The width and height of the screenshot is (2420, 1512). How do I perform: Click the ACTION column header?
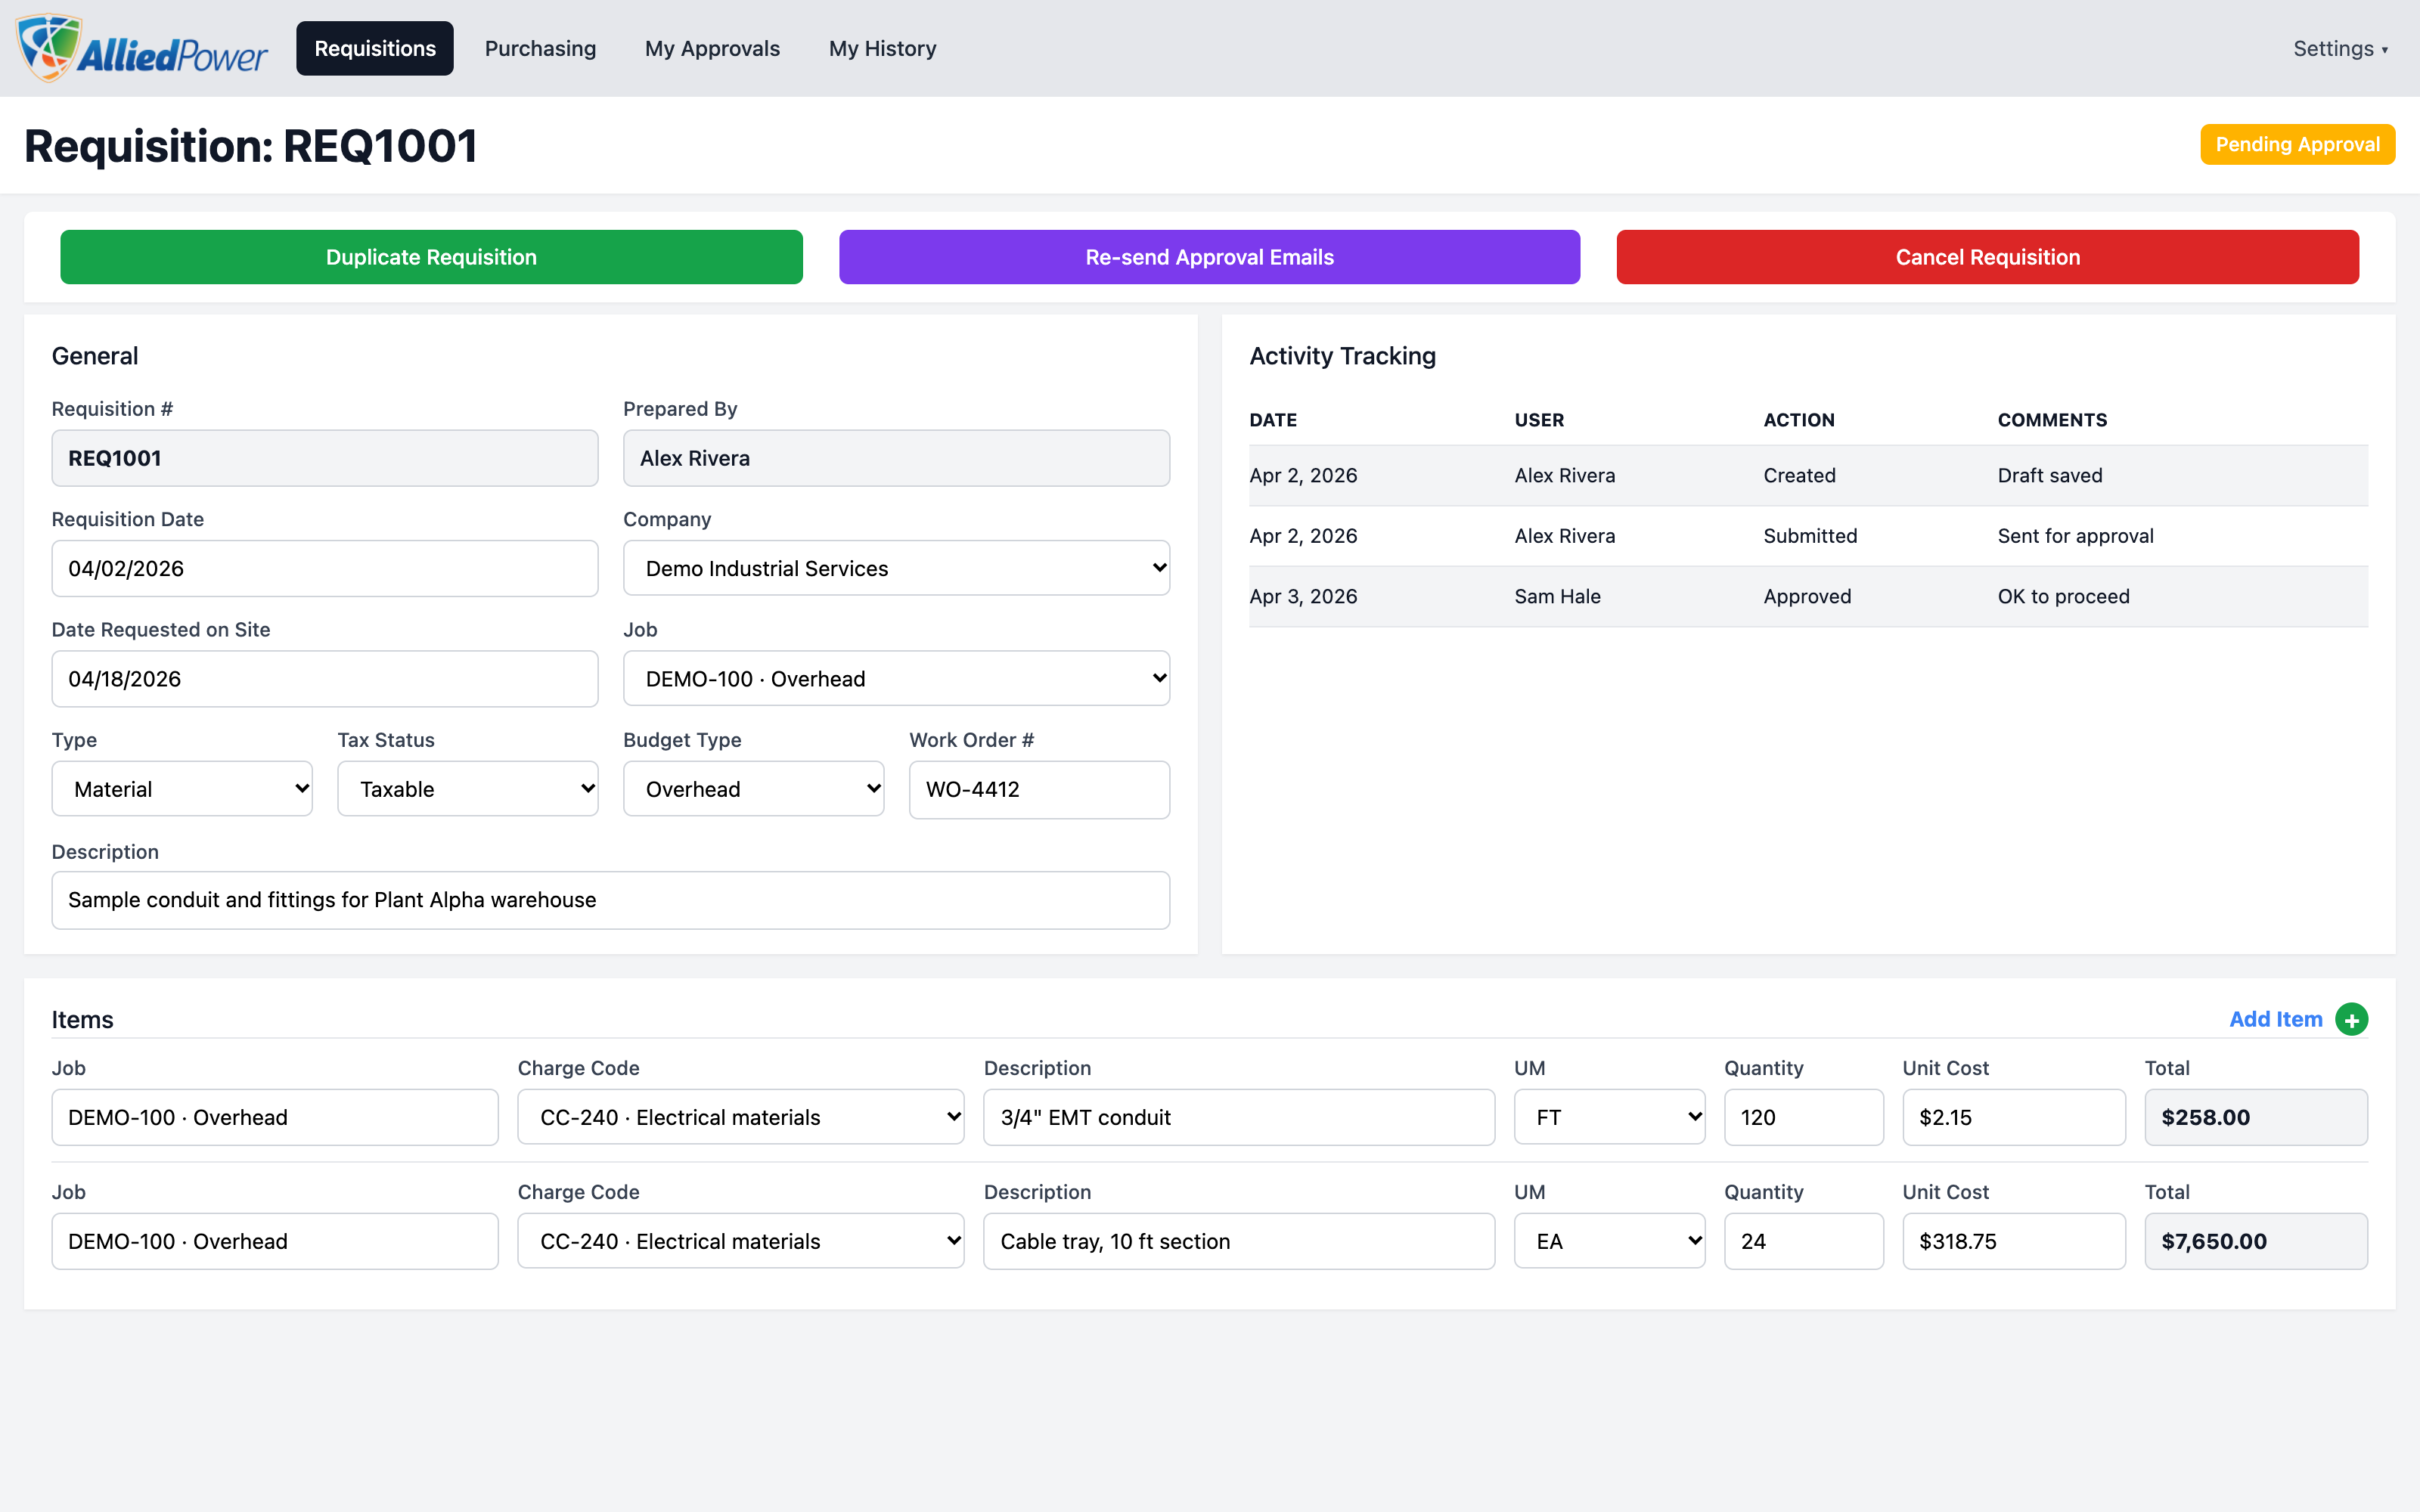click(x=1798, y=420)
